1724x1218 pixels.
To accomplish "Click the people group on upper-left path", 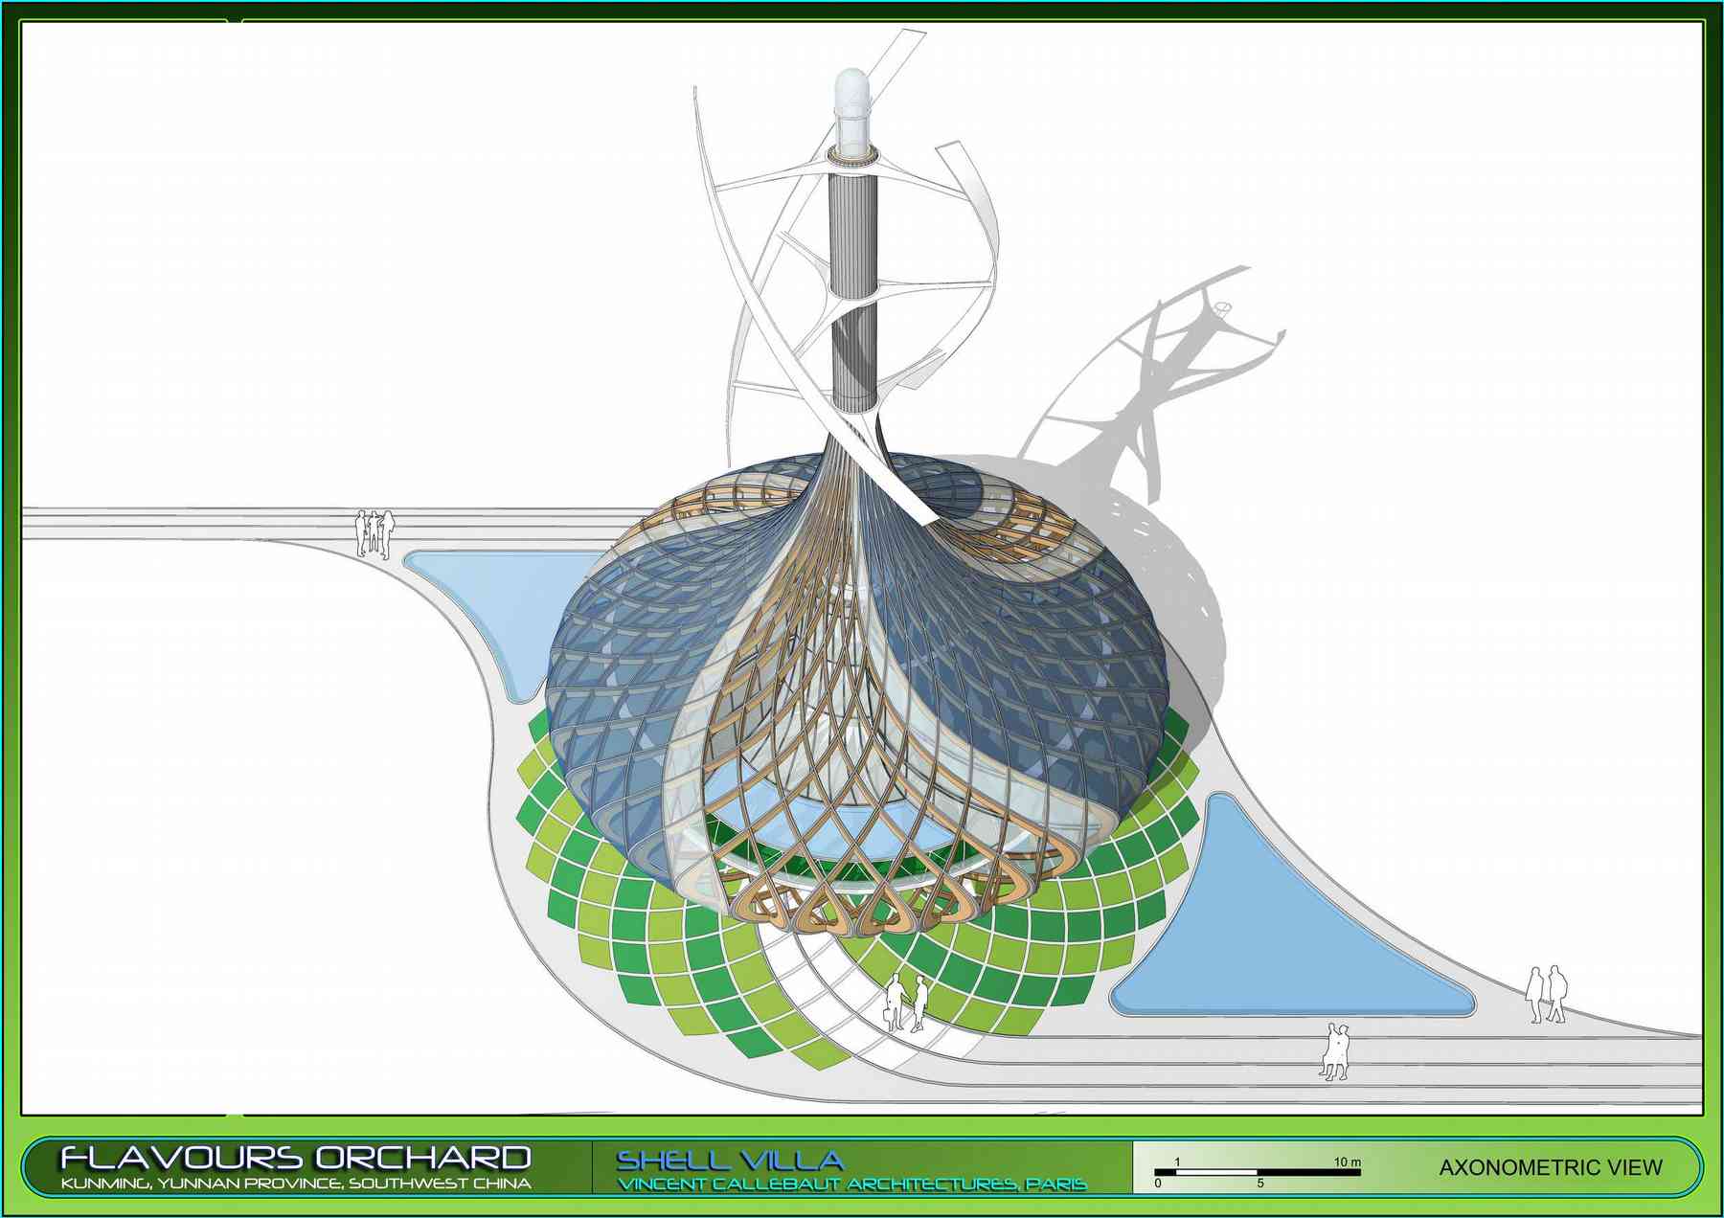I will tap(374, 533).
